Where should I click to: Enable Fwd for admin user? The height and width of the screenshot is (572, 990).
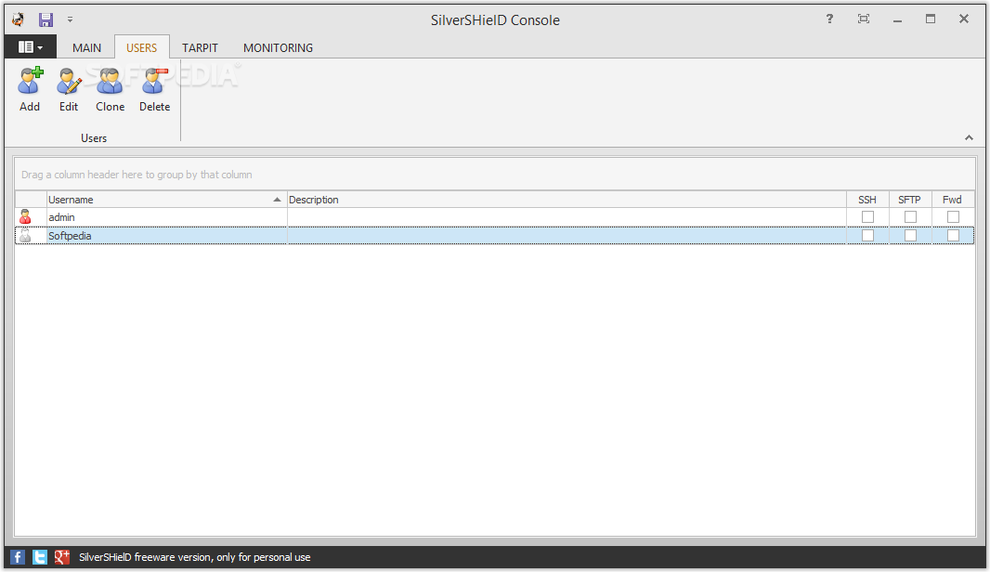954,217
